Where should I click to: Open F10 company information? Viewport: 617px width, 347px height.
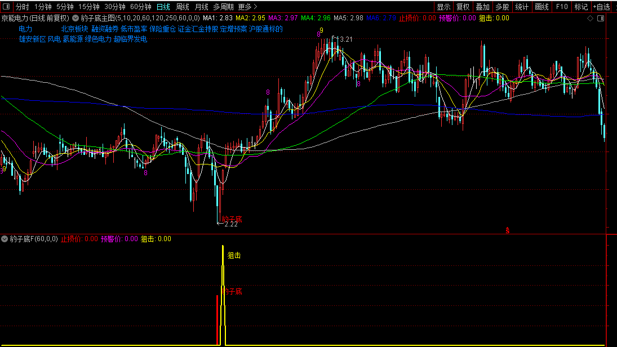coord(562,7)
